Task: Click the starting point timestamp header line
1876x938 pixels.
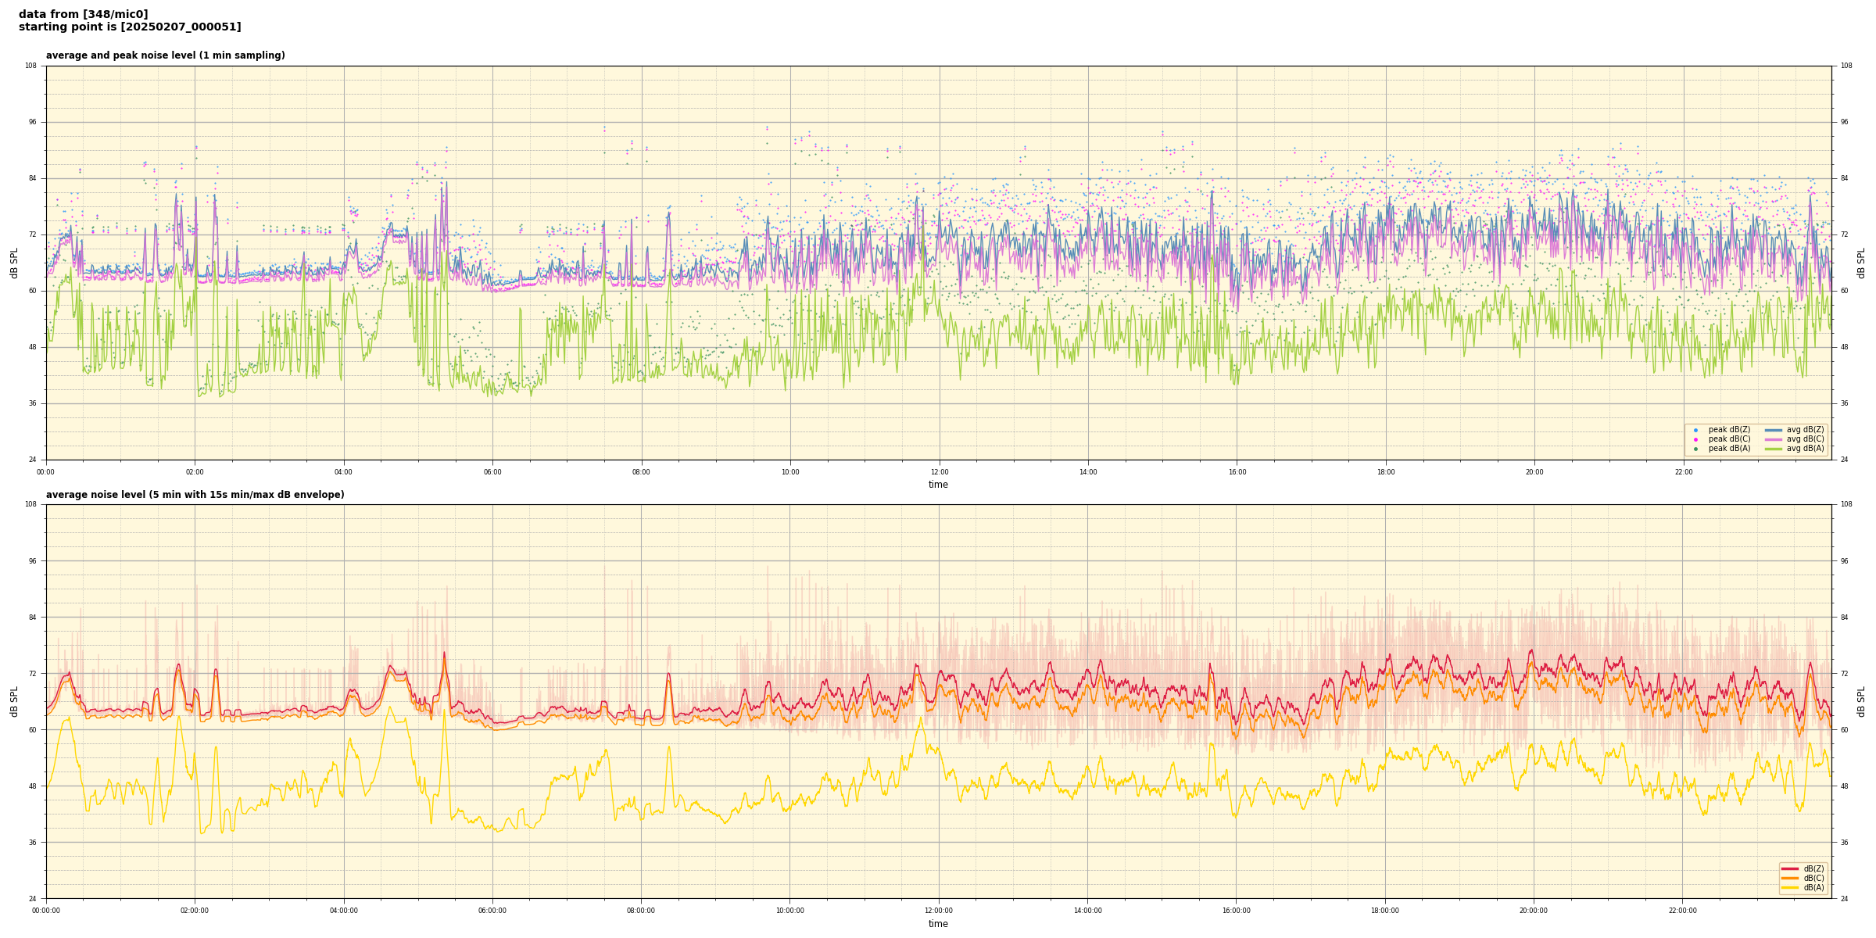Action: tap(130, 27)
